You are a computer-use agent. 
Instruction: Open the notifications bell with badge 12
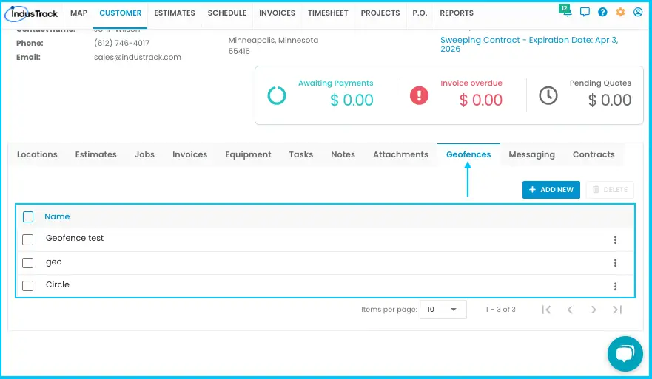(x=565, y=10)
